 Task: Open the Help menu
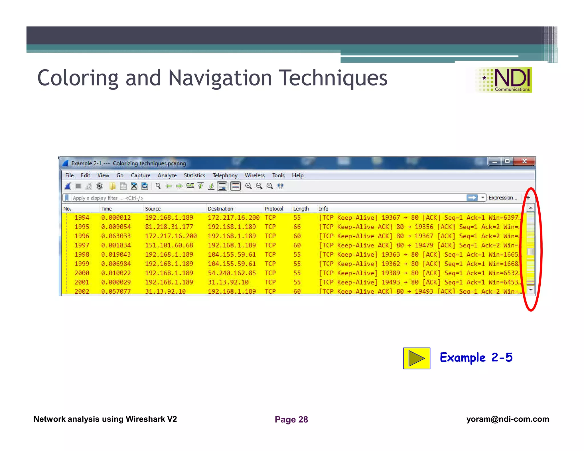298,175
